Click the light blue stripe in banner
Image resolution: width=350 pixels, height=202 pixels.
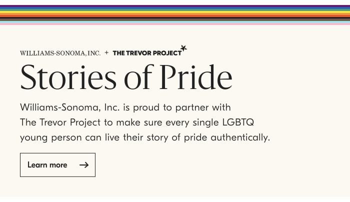[175, 21]
